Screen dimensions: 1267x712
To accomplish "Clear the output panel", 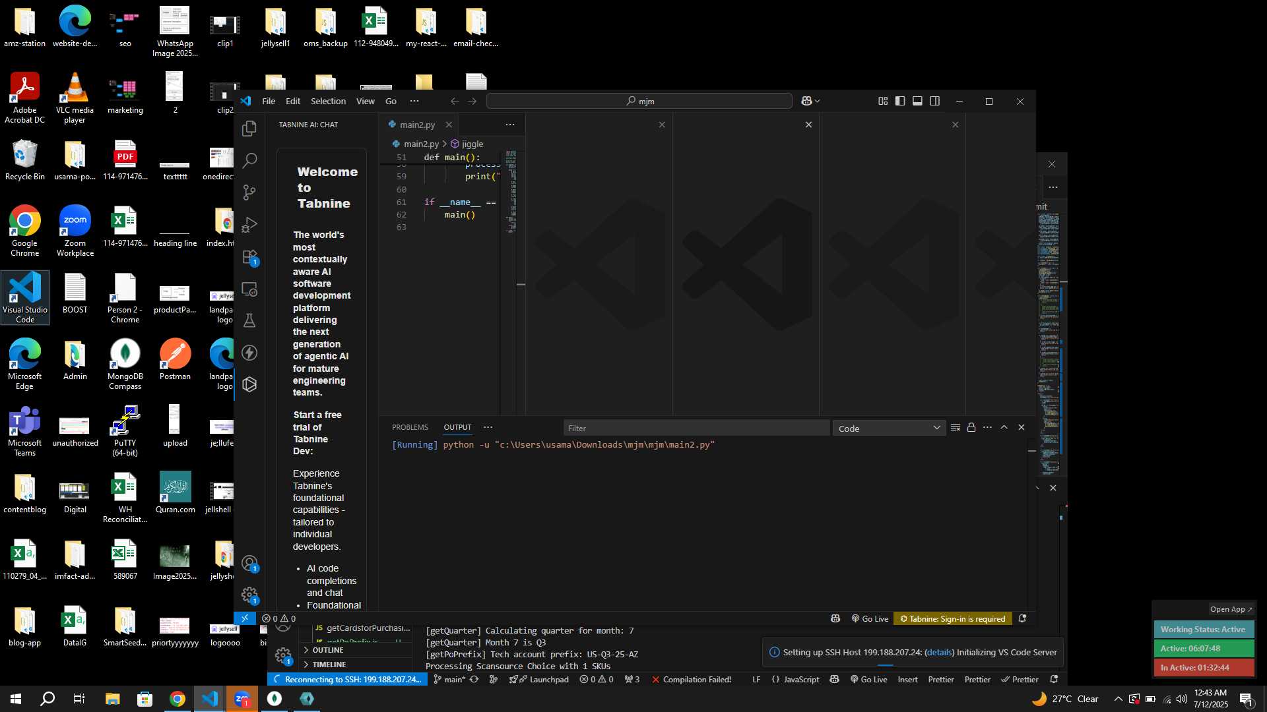I will [x=955, y=427].
